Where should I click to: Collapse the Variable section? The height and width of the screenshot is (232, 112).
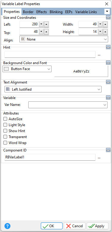pyautogui.click(x=108, y=97)
